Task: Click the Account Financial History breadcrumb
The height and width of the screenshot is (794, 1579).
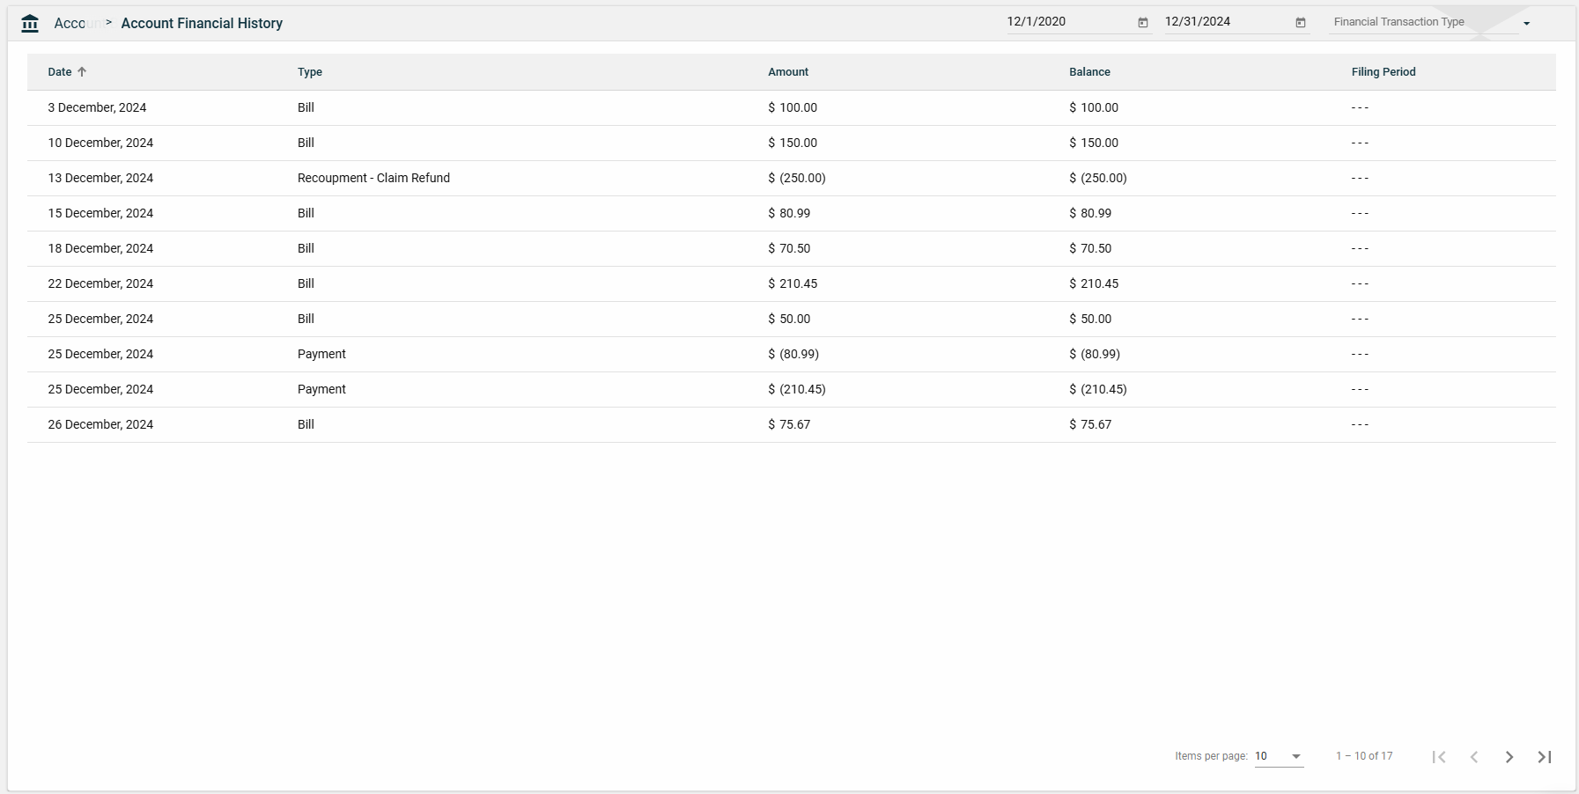Action: 202,24
